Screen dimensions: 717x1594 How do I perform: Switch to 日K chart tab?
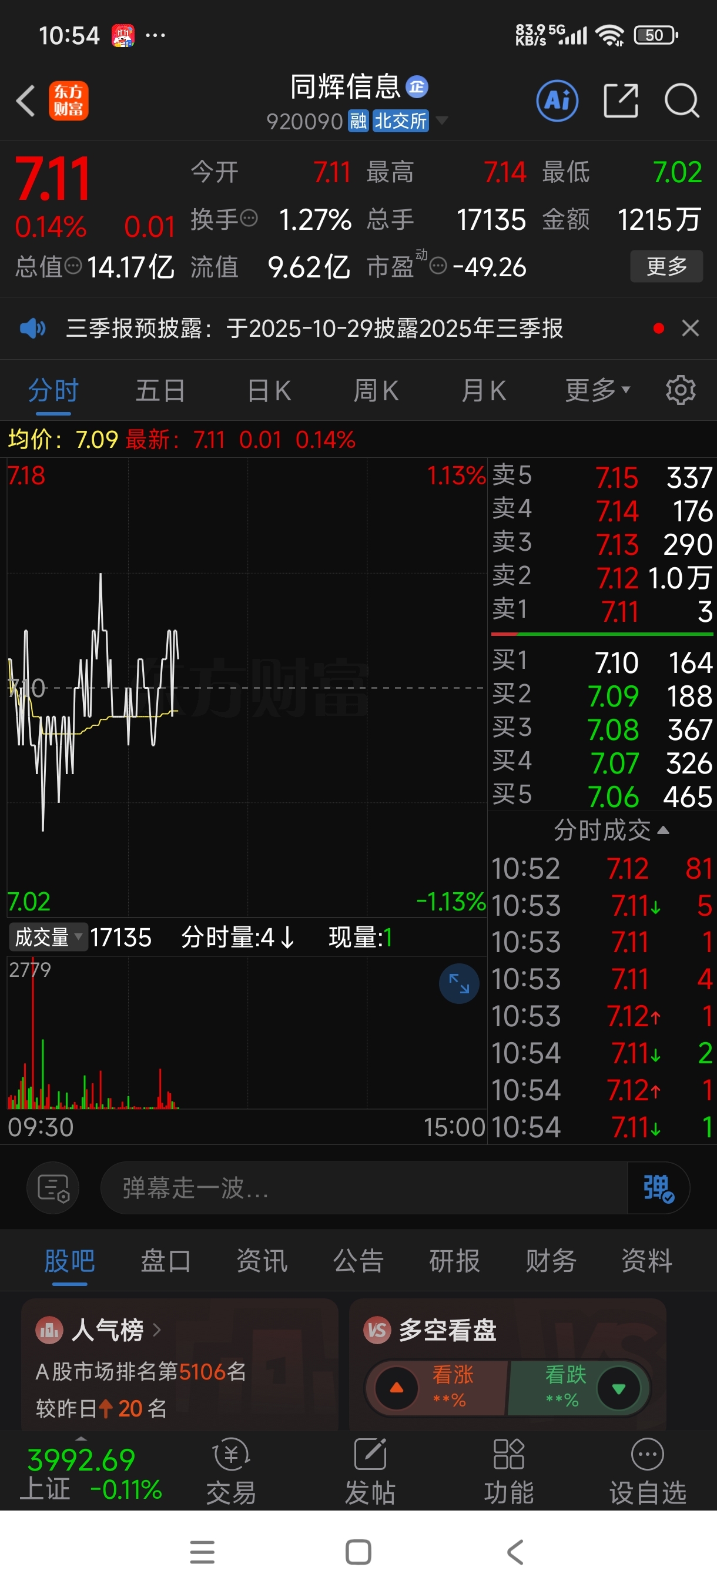269,390
